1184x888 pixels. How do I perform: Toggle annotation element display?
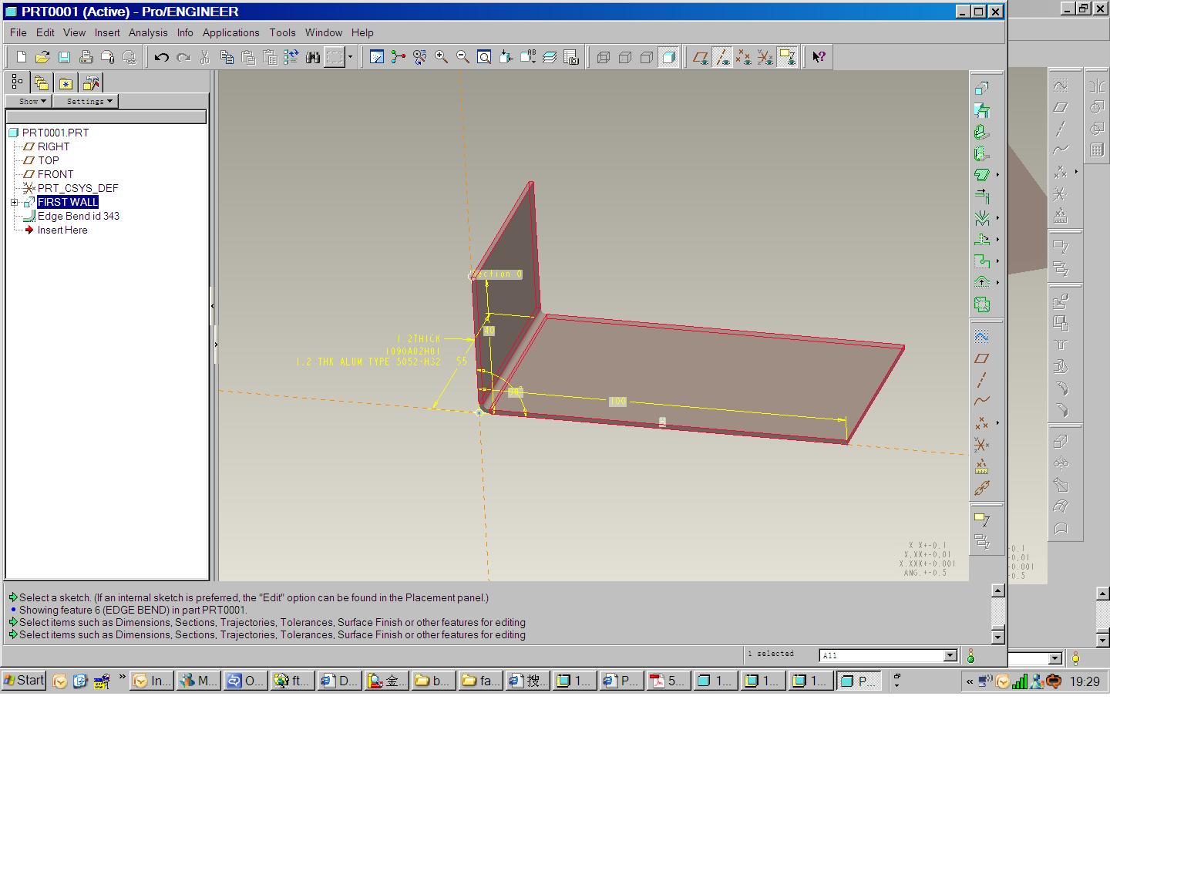click(x=787, y=57)
